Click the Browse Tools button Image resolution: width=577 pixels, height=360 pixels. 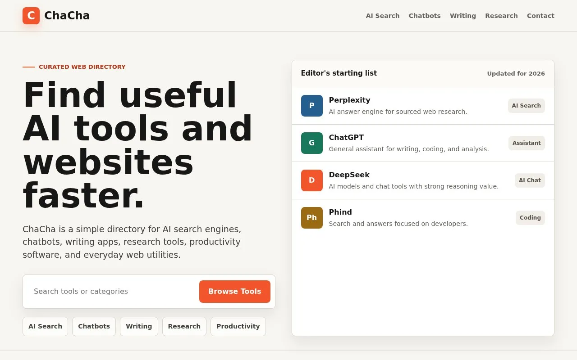point(235,292)
